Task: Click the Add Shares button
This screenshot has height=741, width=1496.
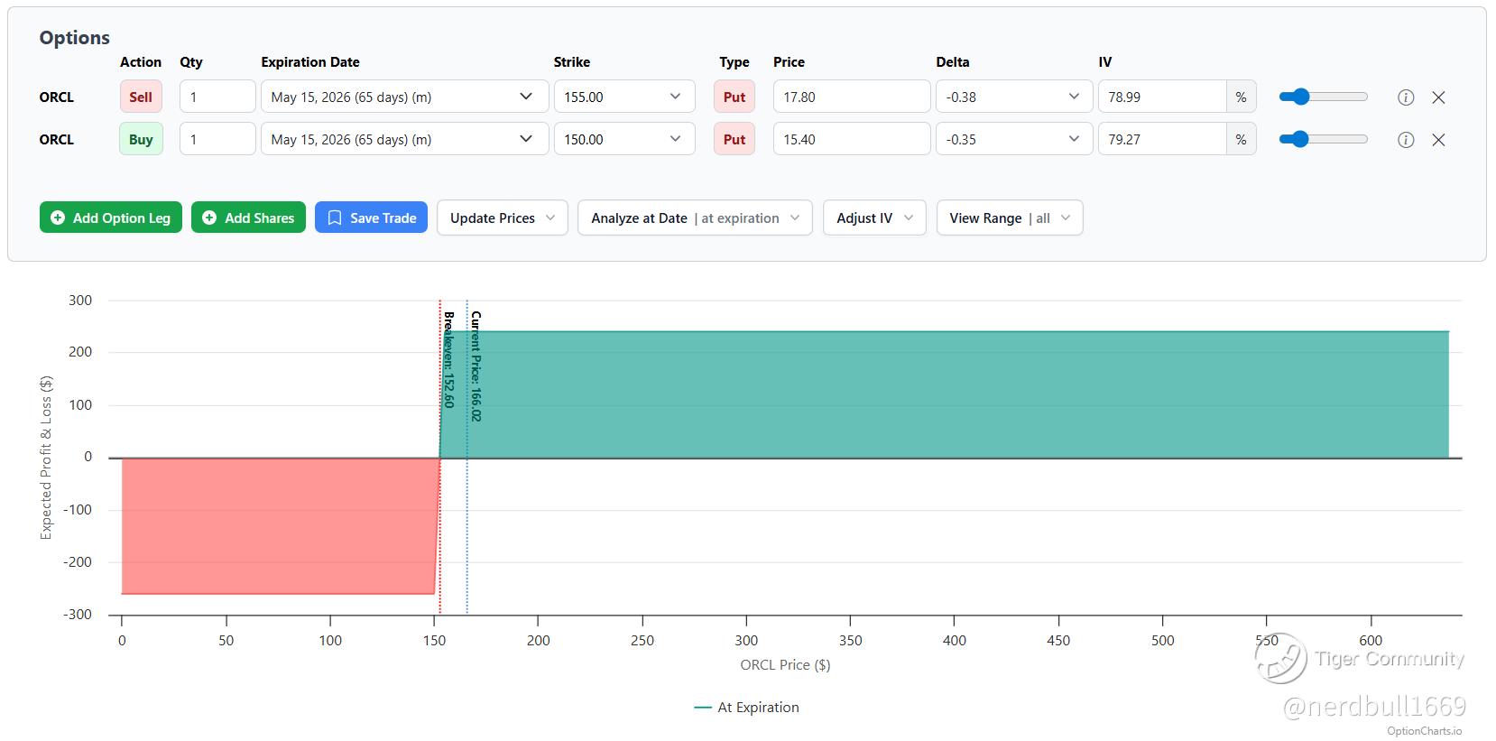Action: coord(248,218)
